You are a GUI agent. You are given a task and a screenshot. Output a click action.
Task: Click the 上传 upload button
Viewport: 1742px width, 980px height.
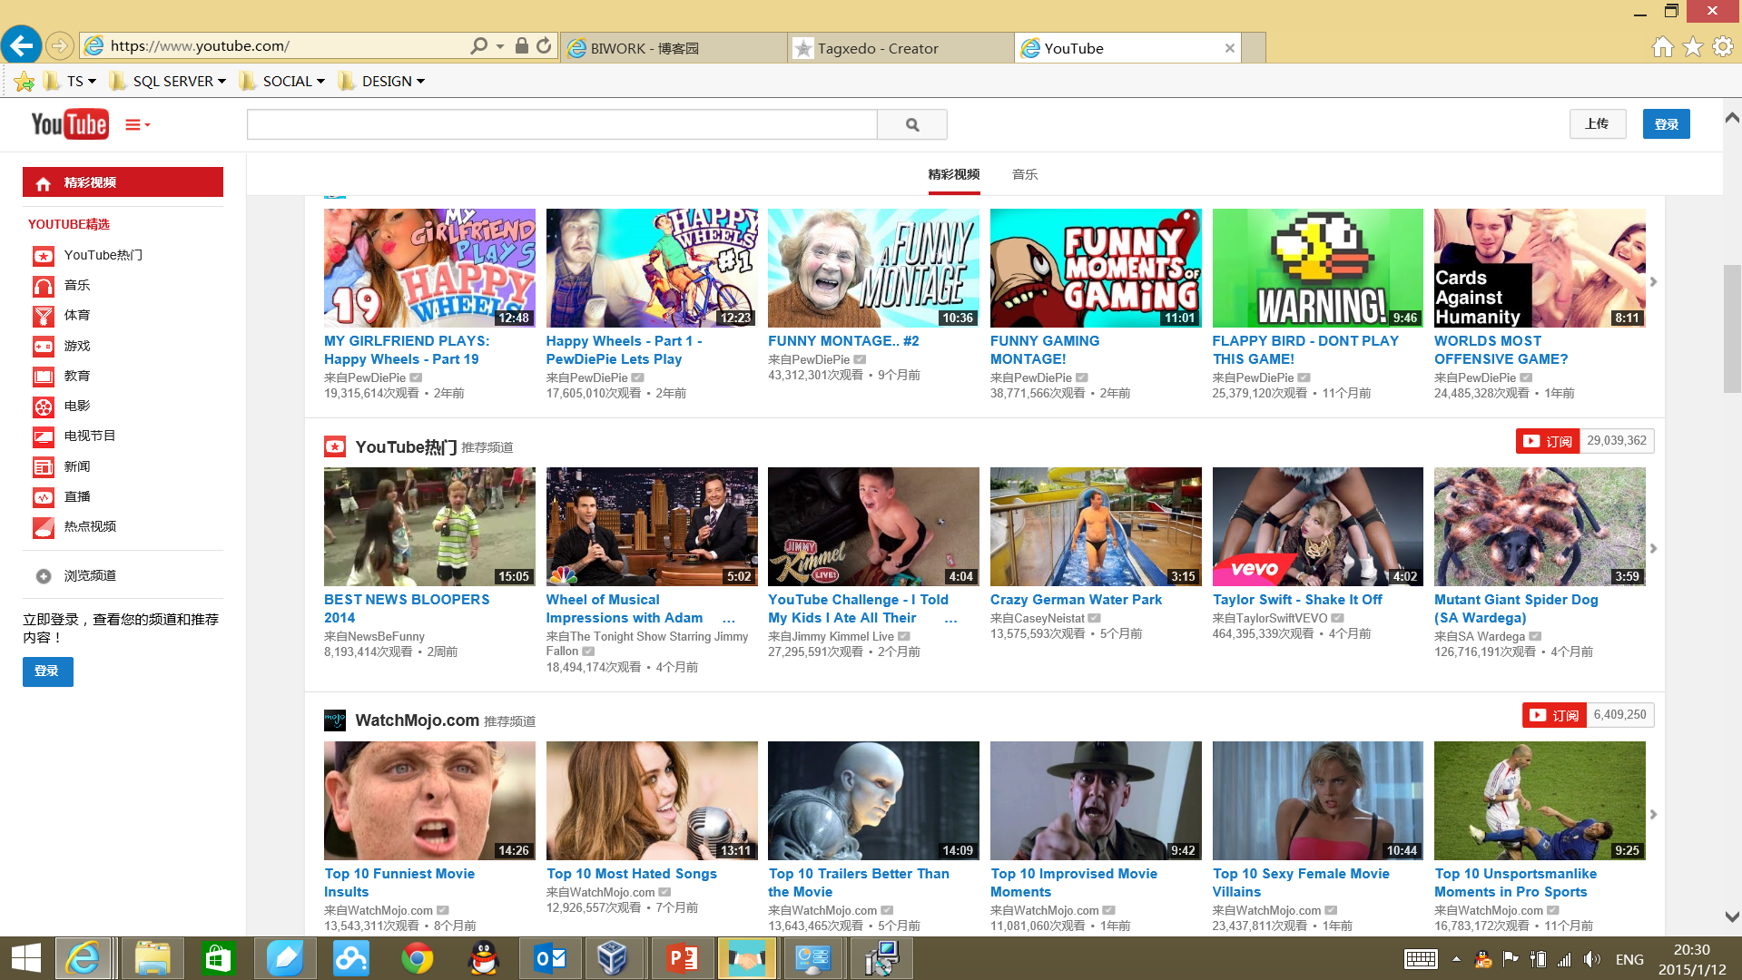point(1597,124)
